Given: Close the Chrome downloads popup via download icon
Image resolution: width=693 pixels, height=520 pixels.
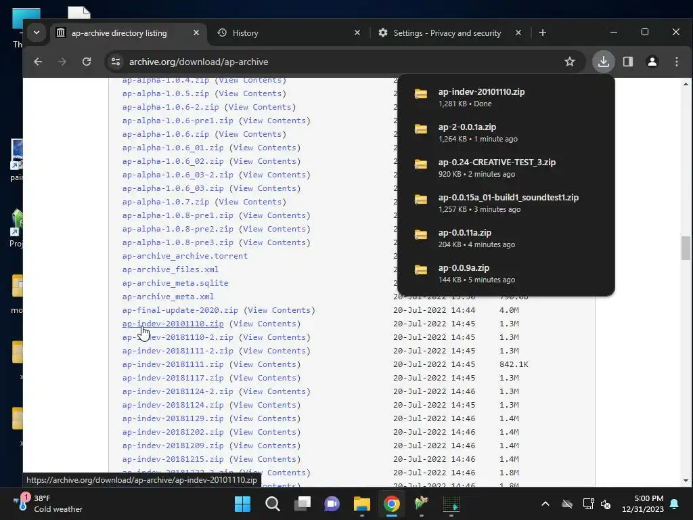Looking at the screenshot, I should coord(603,62).
